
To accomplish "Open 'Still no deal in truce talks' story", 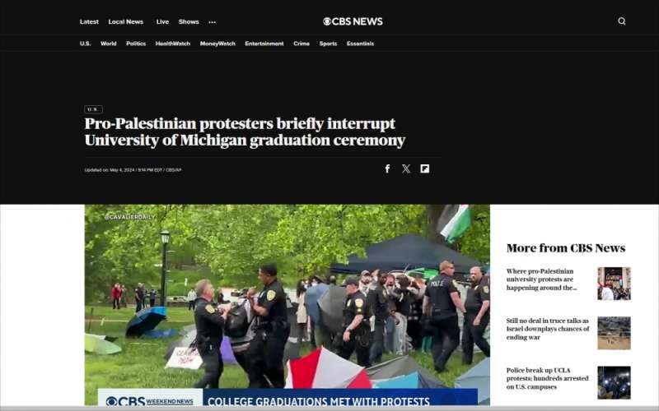I will [548, 329].
